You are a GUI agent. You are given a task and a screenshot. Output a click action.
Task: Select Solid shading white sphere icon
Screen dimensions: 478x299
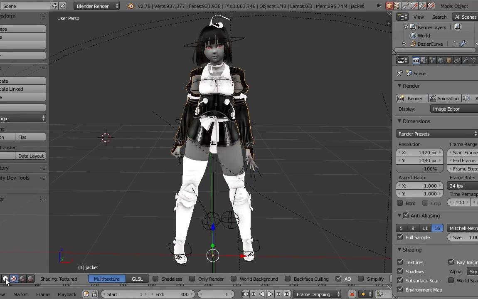pyautogui.click(x=5, y=279)
